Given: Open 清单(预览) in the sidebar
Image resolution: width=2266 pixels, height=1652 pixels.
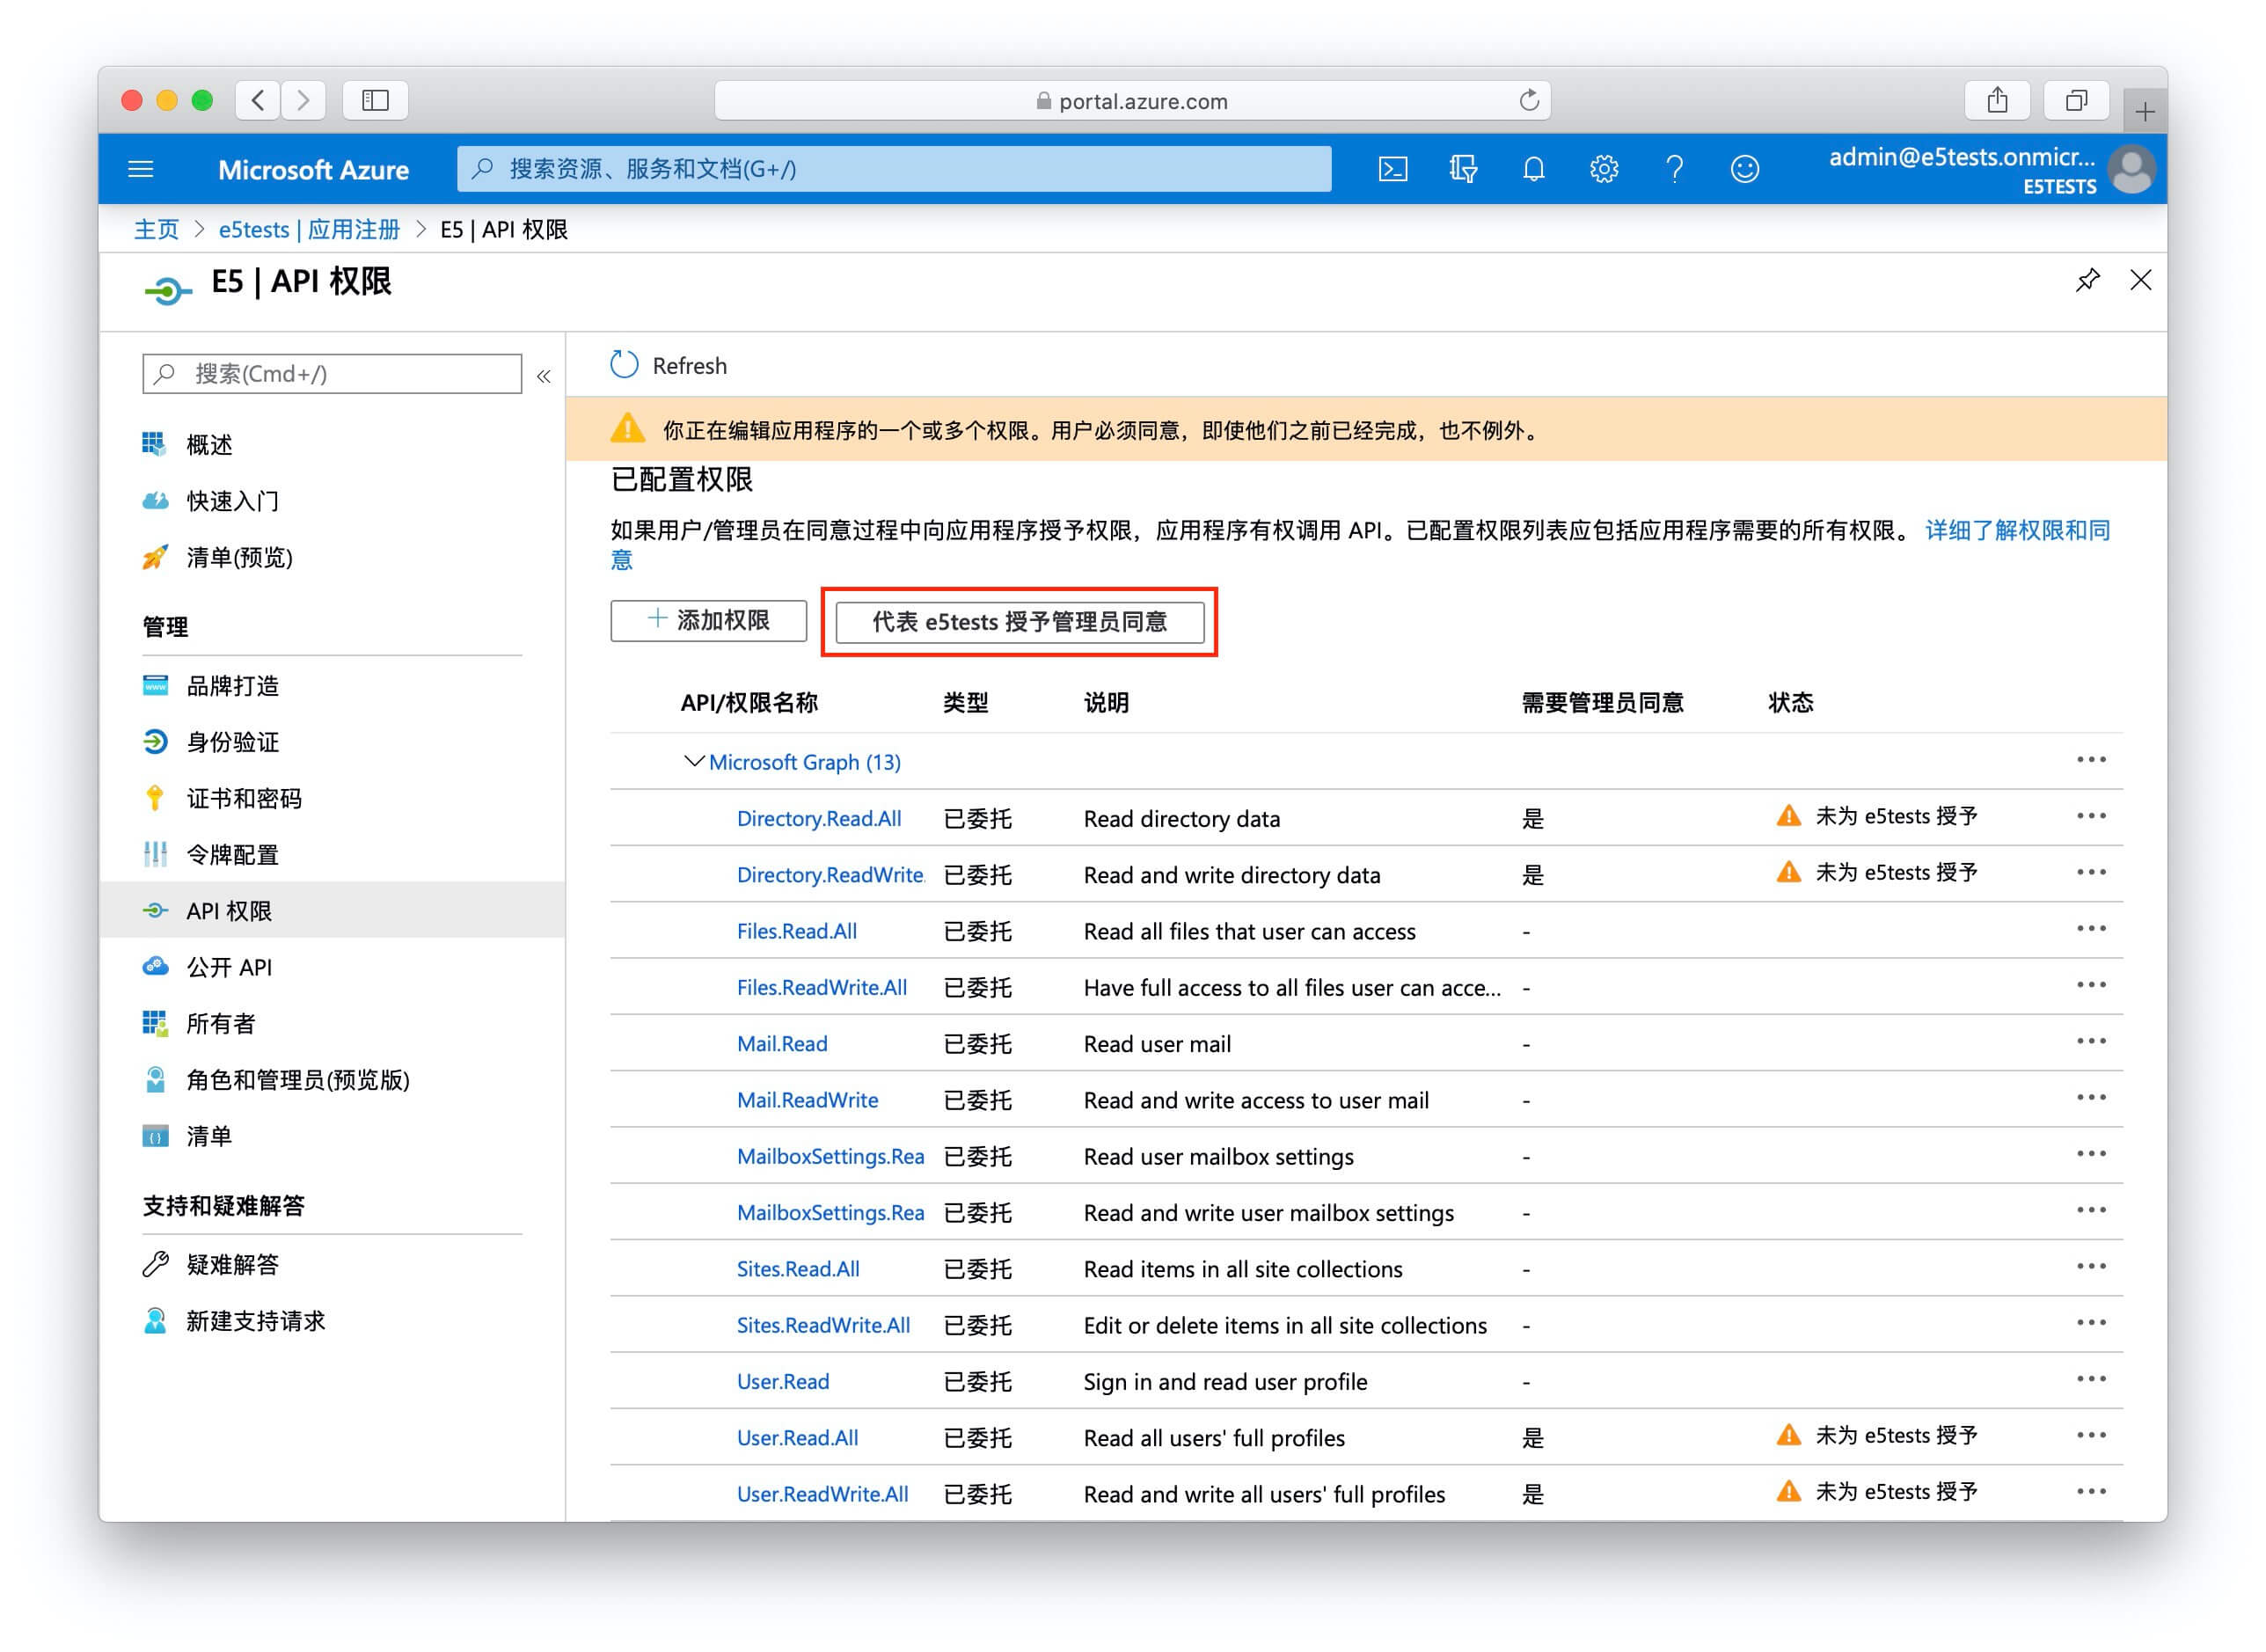Looking at the screenshot, I should [x=239, y=557].
